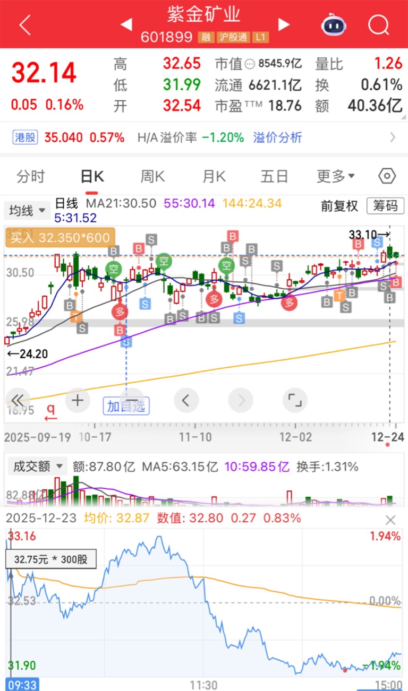Image resolution: width=408 pixels, height=691 pixels.
Task: Open chart settings hexagon icon
Action: coord(388,176)
